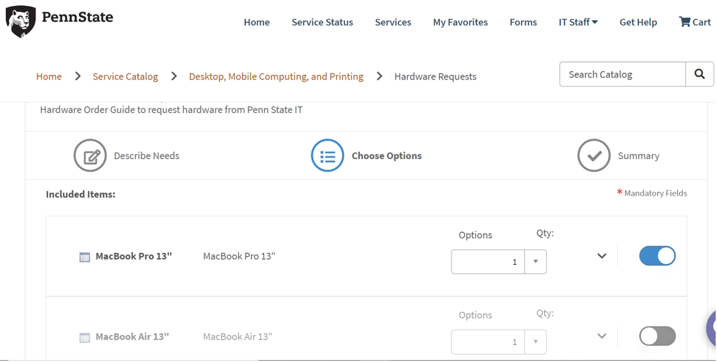This screenshot has height=362, width=717.
Task: Select the Describe Needs pencil icon
Action: coord(90,156)
